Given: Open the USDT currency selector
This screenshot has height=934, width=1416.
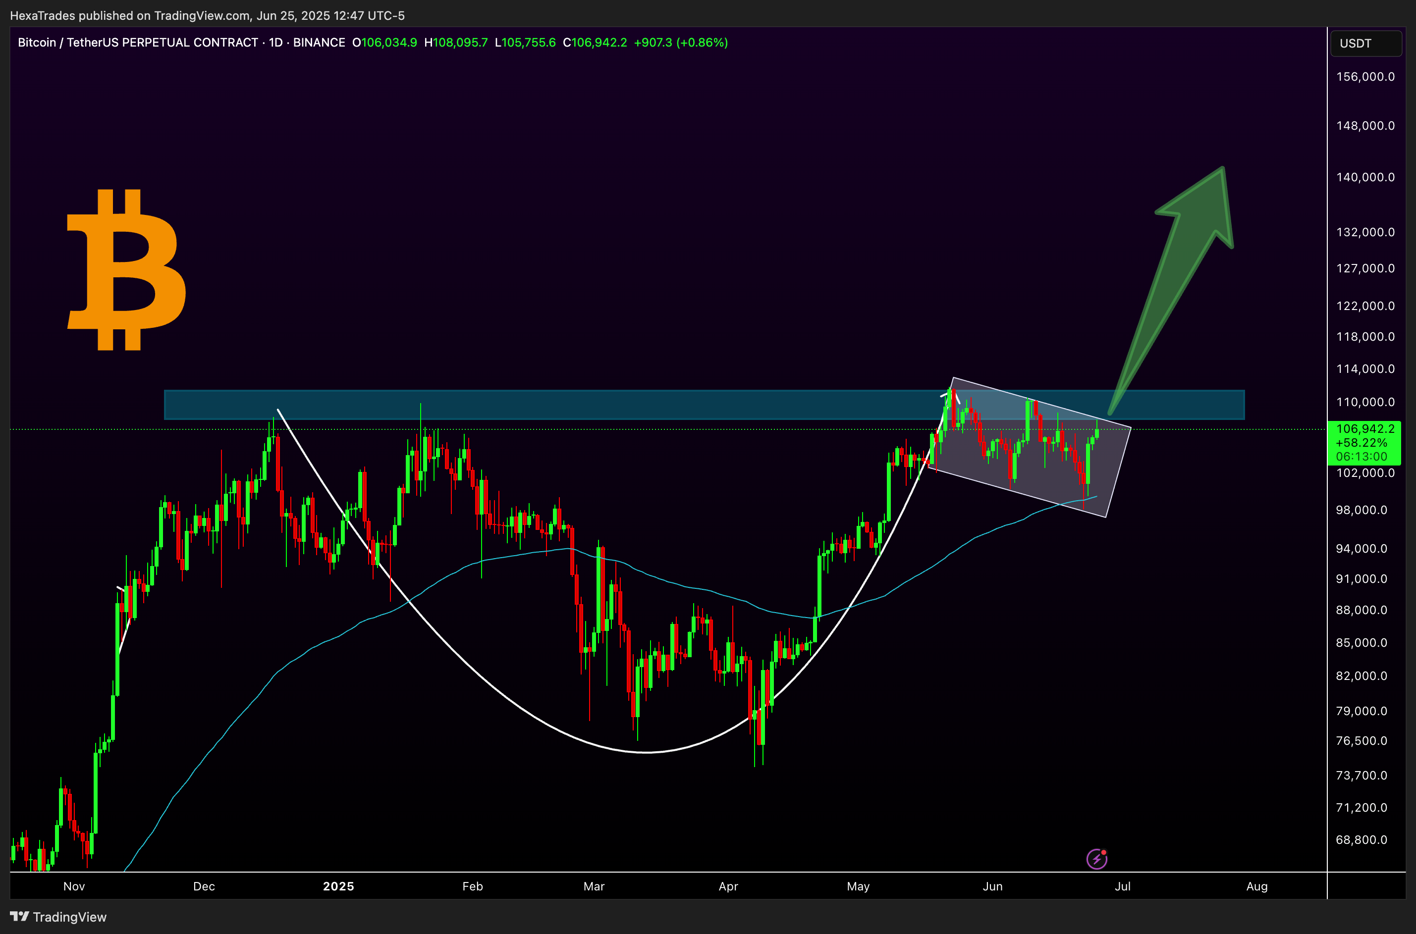Looking at the screenshot, I should [1365, 44].
